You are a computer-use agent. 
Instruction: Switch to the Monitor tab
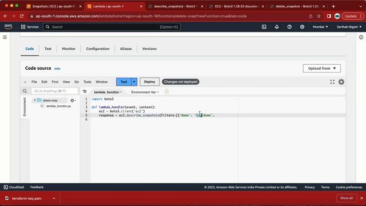[69, 49]
